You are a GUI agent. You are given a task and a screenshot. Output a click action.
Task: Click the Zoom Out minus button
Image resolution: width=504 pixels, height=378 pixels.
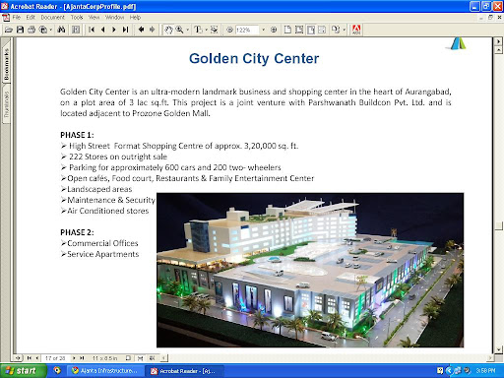click(229, 30)
